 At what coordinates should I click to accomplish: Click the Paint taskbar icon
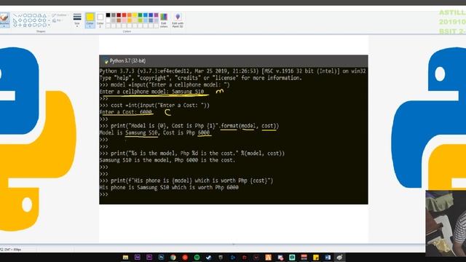pyautogui.click(x=339, y=257)
